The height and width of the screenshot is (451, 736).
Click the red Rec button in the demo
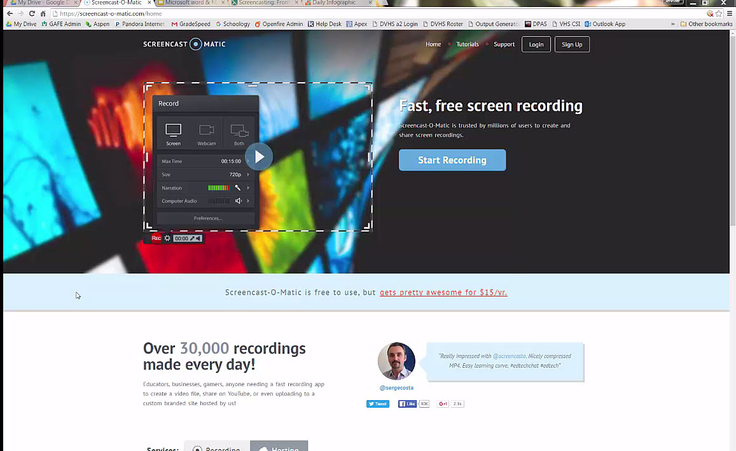(156, 239)
